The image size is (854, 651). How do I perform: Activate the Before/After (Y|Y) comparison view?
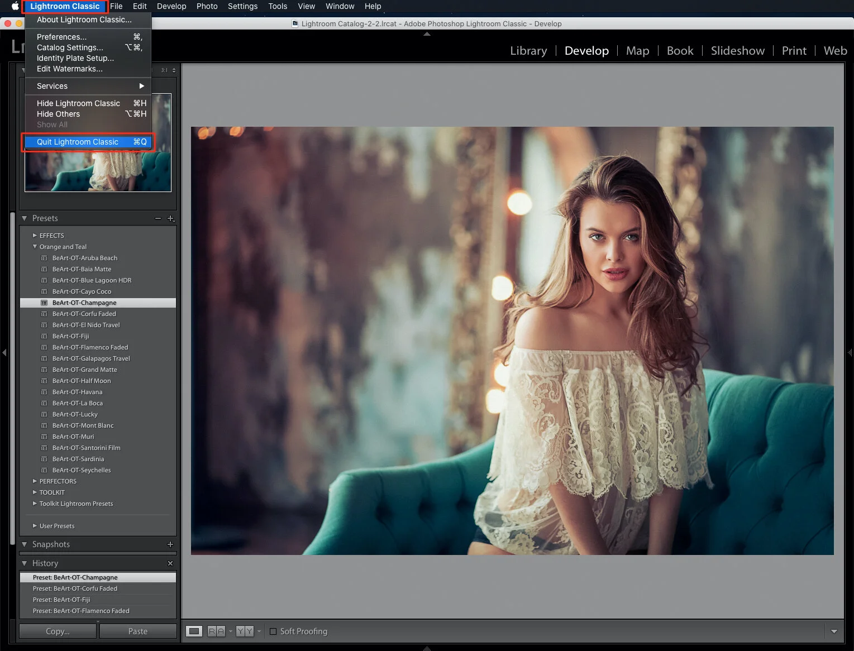click(245, 631)
